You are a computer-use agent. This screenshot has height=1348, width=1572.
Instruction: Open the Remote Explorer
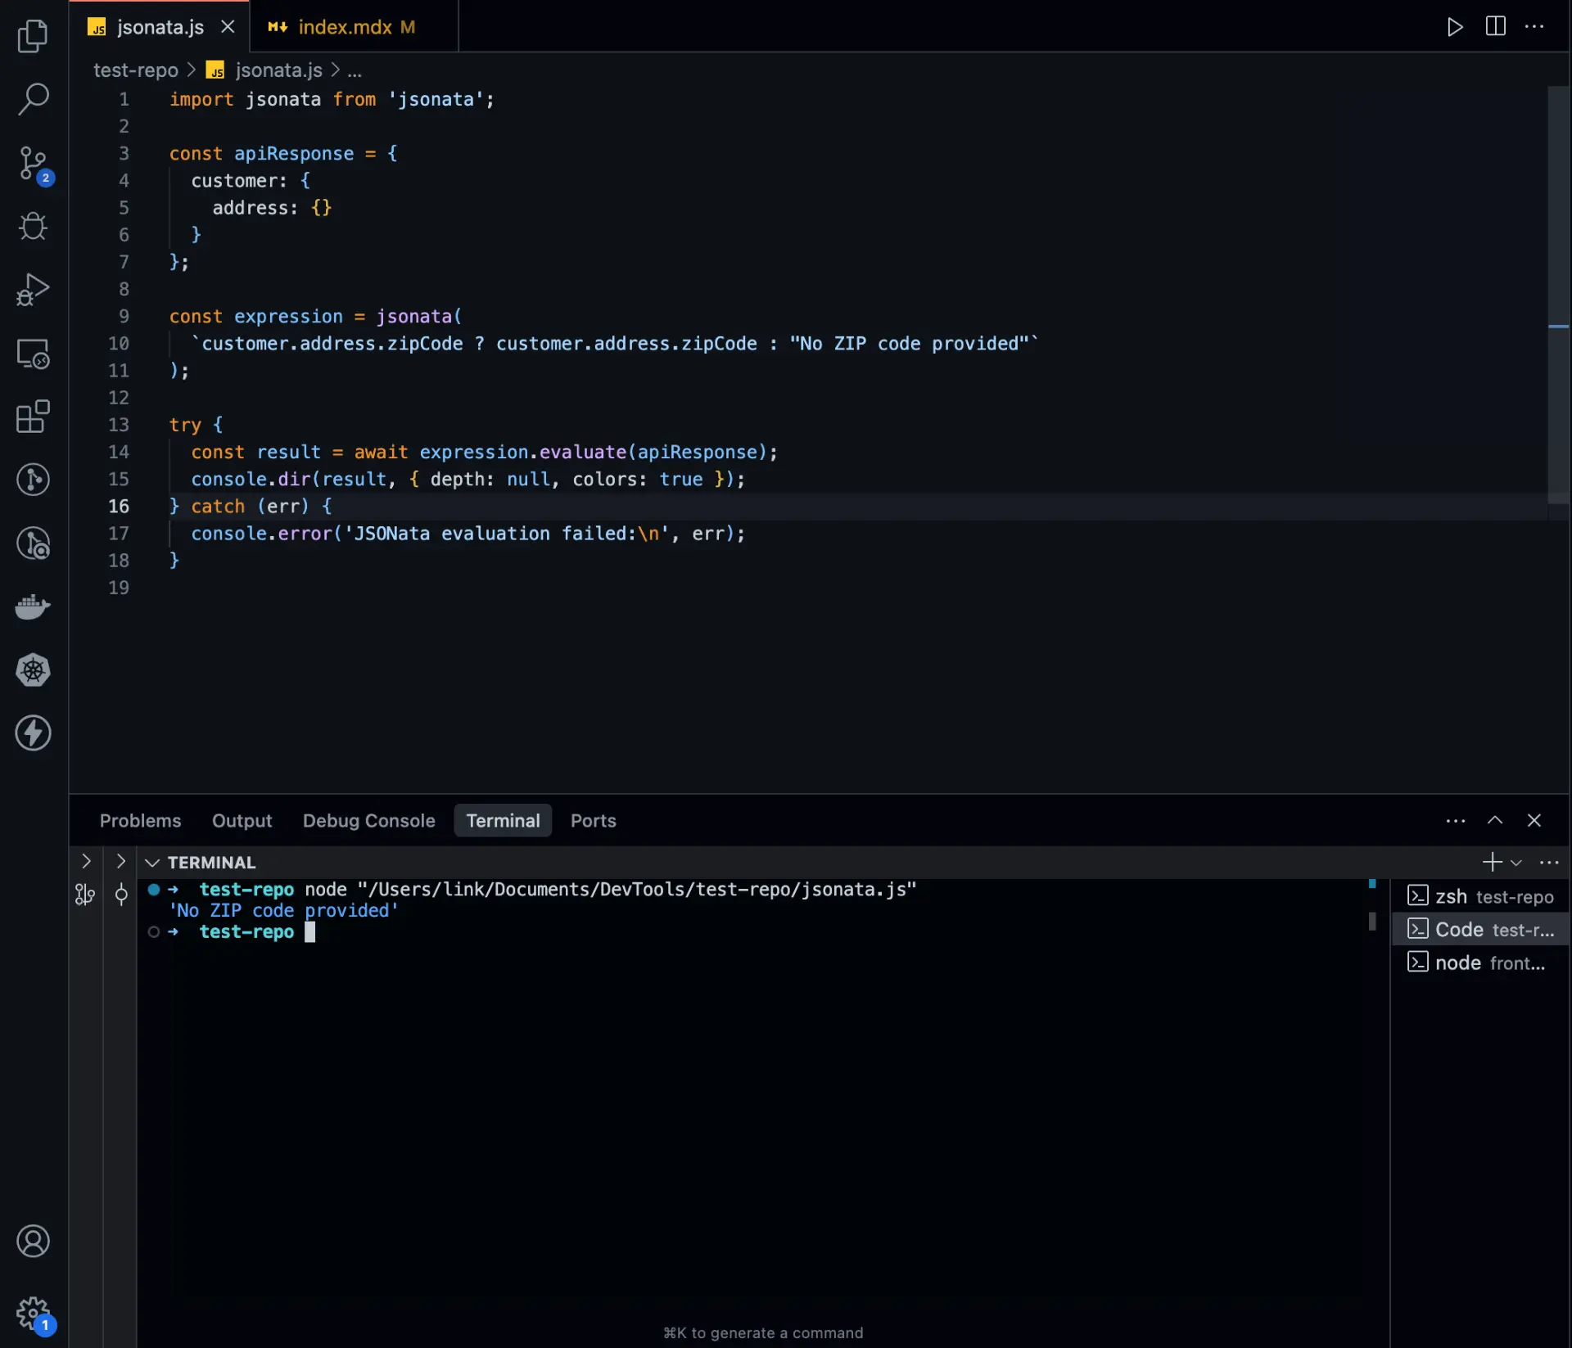(33, 354)
